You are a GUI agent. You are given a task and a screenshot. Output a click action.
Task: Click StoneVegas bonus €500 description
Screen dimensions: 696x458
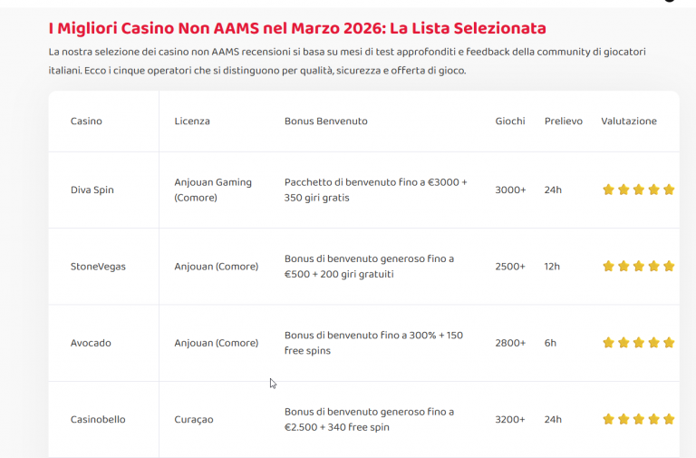[369, 267]
